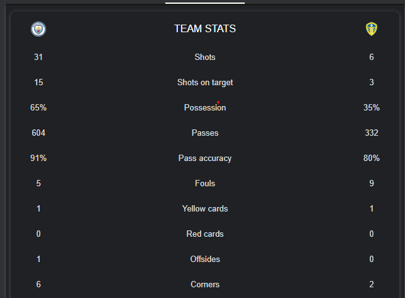Select the Passes row label

tap(205, 133)
